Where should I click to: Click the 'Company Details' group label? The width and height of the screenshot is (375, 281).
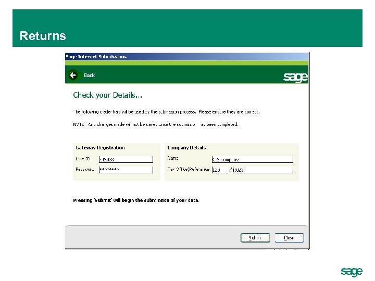click(186, 148)
